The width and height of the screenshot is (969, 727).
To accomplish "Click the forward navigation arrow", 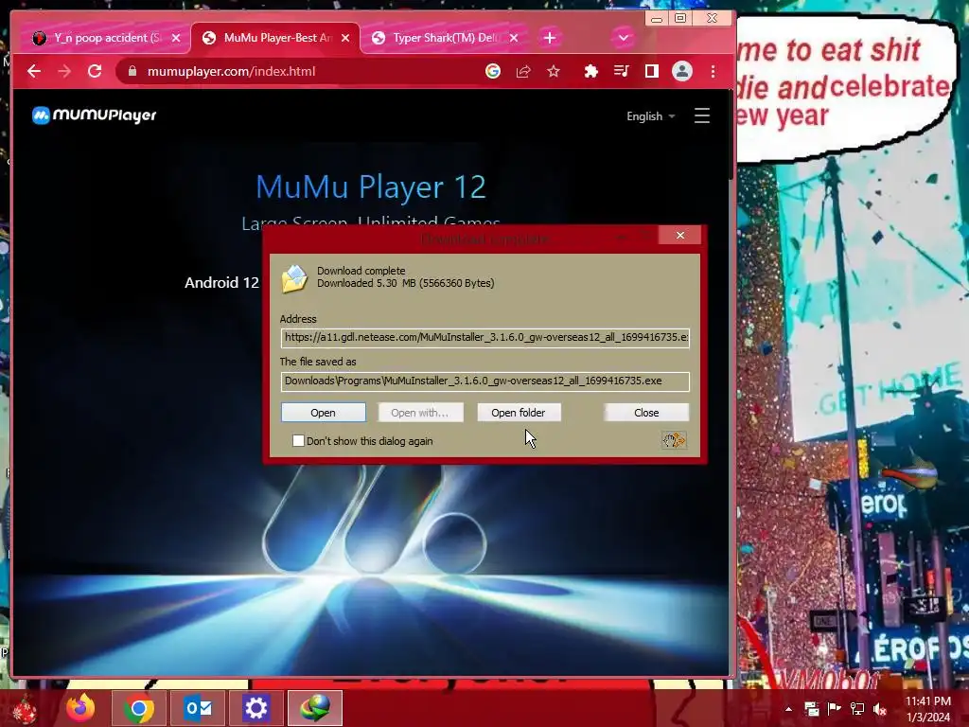I will (64, 71).
